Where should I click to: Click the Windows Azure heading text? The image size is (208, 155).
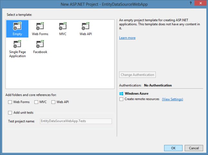pyautogui.click(x=136, y=94)
